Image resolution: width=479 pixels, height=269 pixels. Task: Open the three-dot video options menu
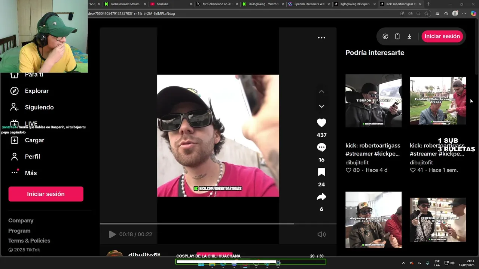coord(321,37)
